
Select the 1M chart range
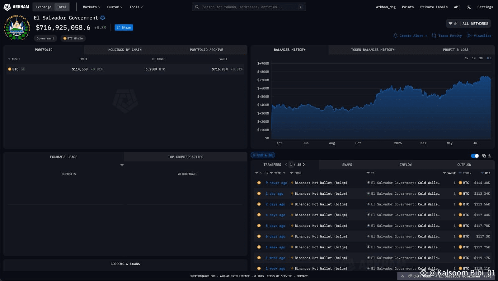(x=474, y=58)
